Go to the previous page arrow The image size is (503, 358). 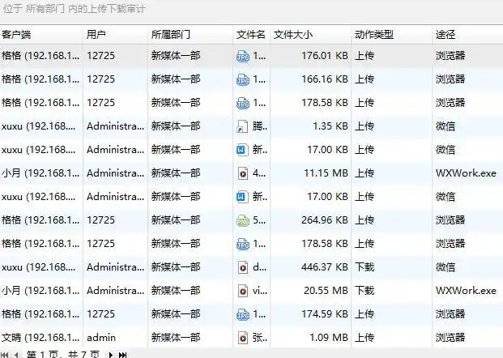[17, 355]
